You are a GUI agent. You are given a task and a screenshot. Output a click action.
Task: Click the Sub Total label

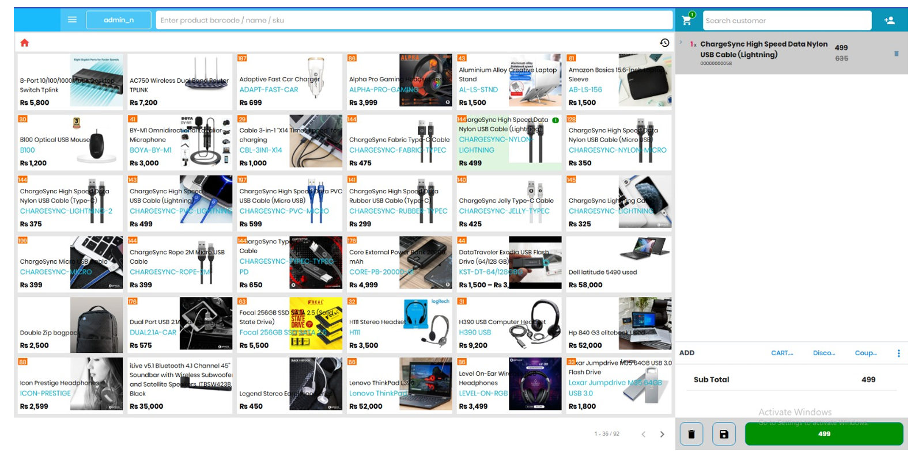711,380
